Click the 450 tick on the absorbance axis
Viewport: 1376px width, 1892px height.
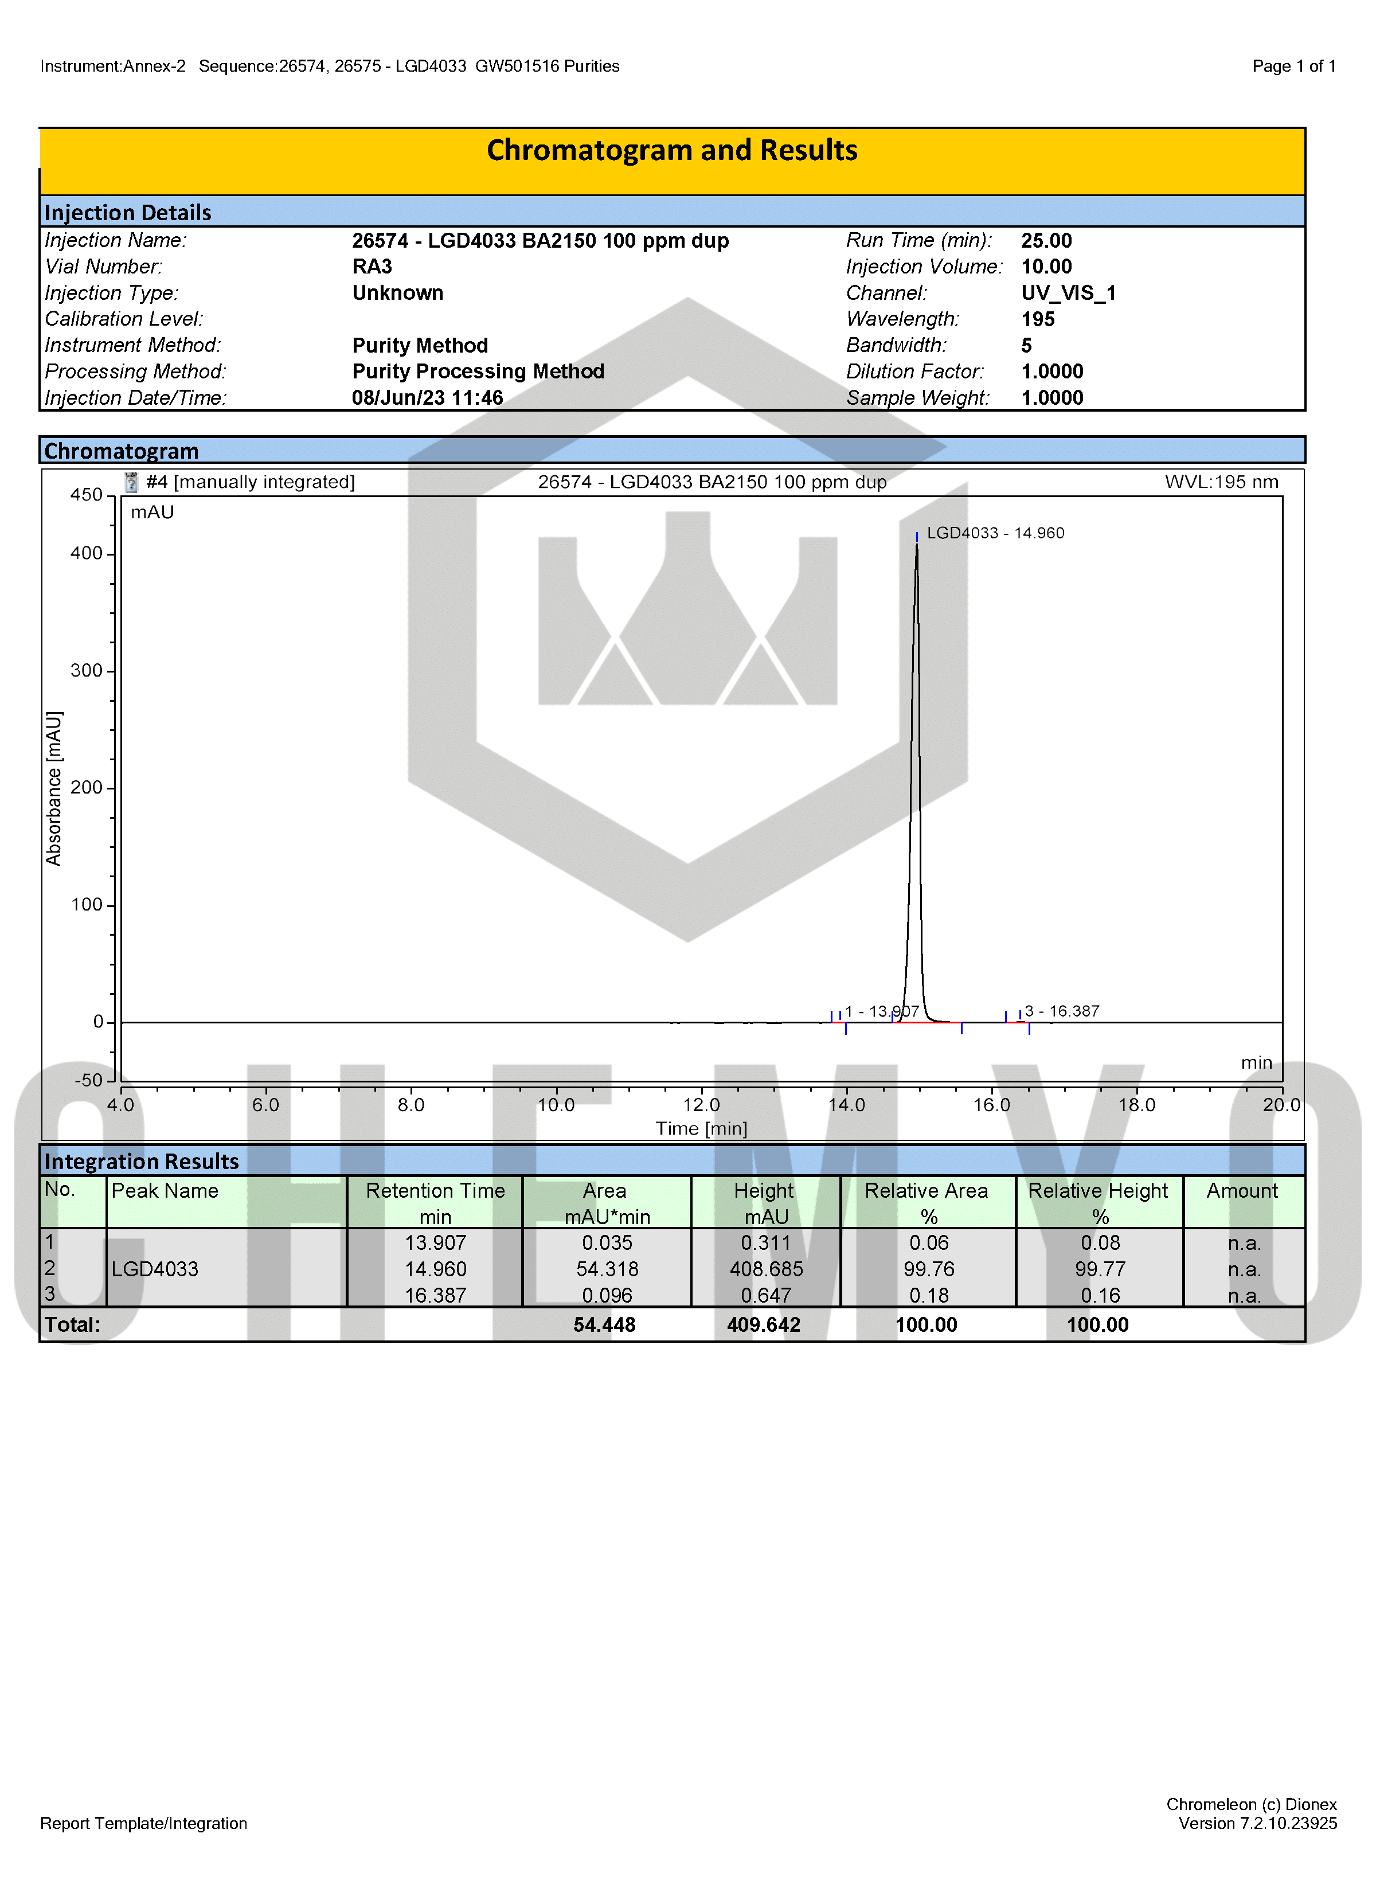(x=87, y=495)
